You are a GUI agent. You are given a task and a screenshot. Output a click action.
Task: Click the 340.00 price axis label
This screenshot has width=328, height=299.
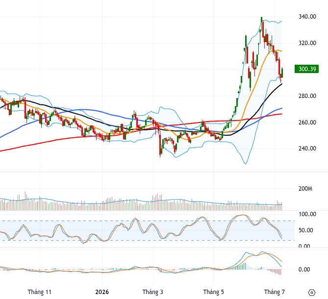coord(307,17)
